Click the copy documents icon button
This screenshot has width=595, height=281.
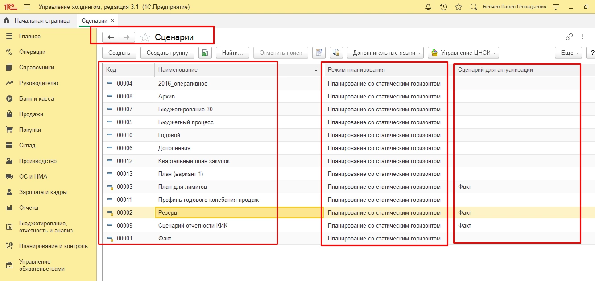click(x=336, y=53)
